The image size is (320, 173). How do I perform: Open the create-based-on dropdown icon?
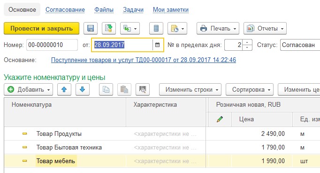(130, 28)
